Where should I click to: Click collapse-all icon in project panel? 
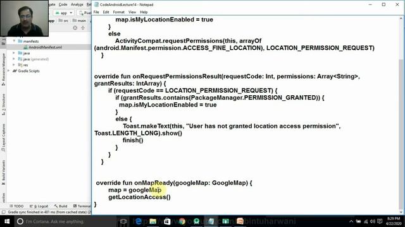[83, 28]
